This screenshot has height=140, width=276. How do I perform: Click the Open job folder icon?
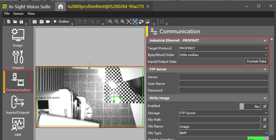tap(15, 22)
